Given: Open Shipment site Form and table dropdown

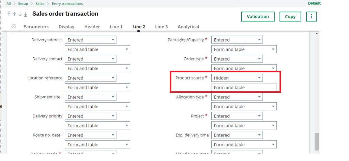Looking at the screenshot, I should 97,107.
